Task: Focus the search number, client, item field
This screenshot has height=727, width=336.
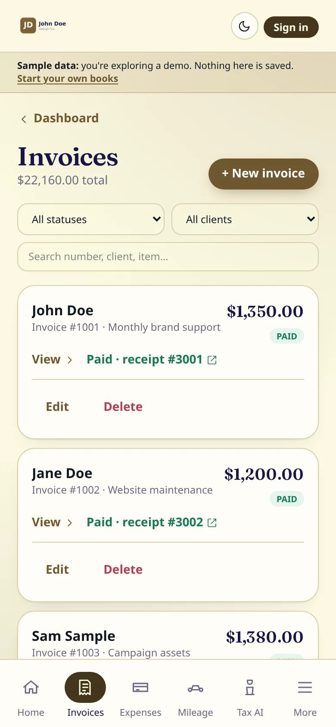Action: click(x=168, y=257)
